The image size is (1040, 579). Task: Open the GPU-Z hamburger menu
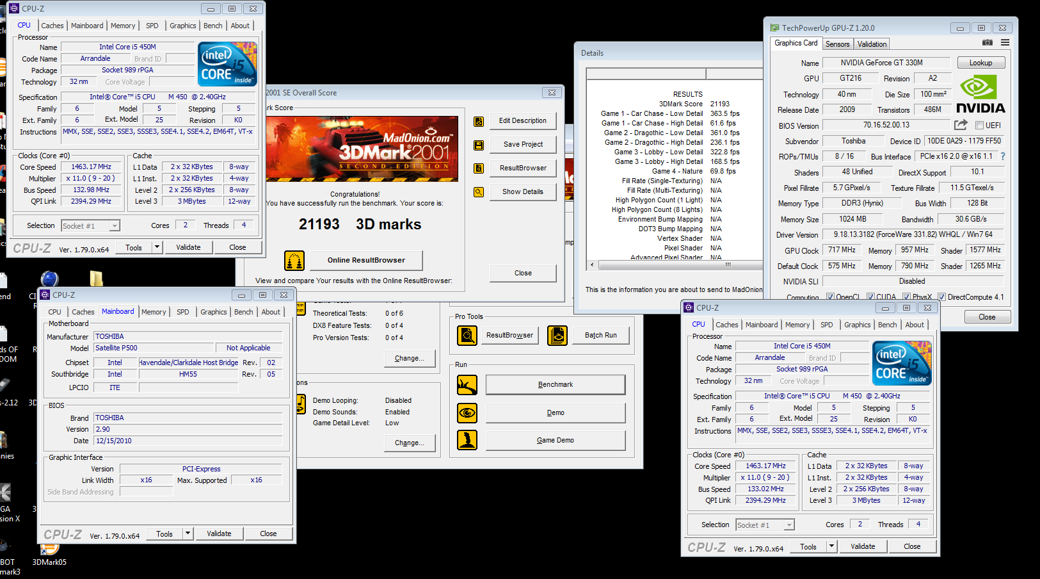pos(1005,43)
